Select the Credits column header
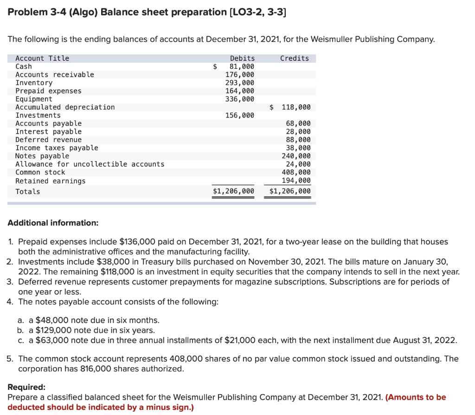 click(294, 58)
